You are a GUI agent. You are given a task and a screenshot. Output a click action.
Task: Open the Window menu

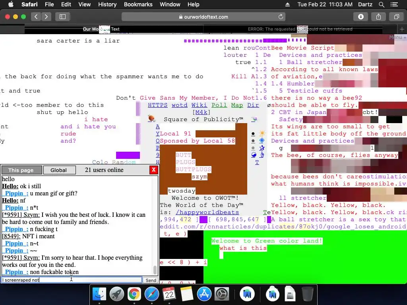[170, 4]
